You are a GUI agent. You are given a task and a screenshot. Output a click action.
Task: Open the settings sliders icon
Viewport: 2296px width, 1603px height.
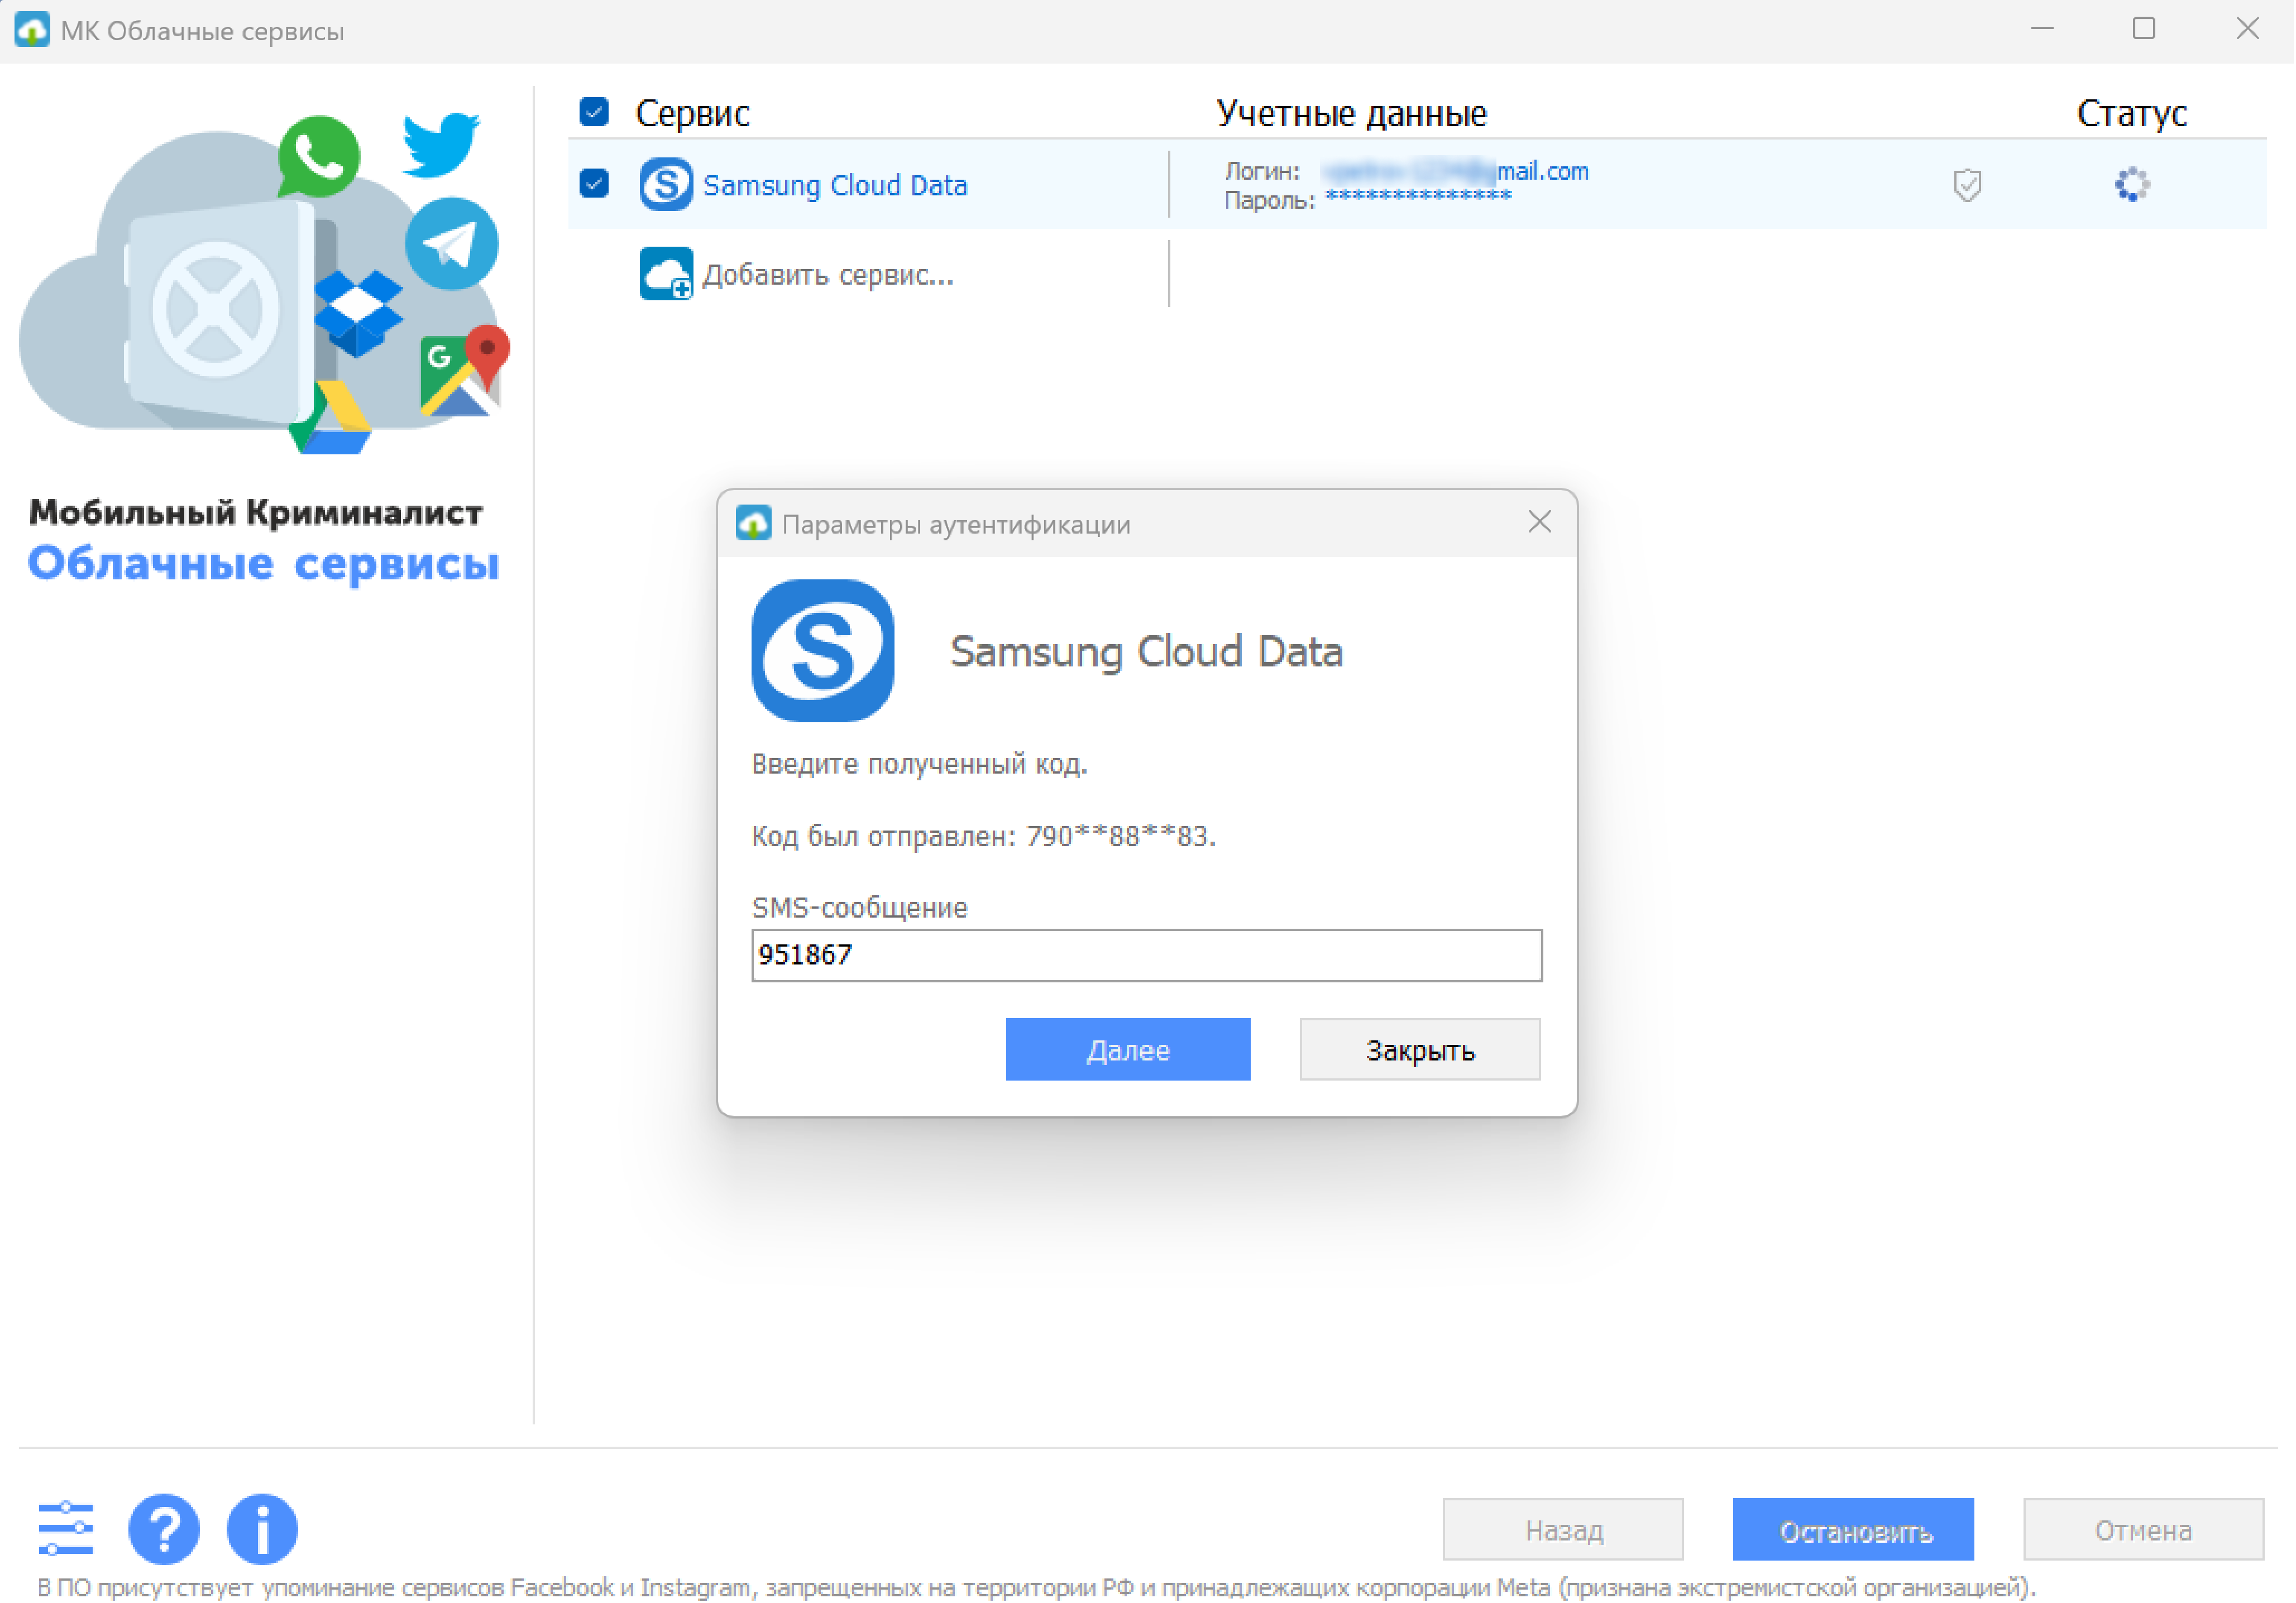coord(66,1528)
